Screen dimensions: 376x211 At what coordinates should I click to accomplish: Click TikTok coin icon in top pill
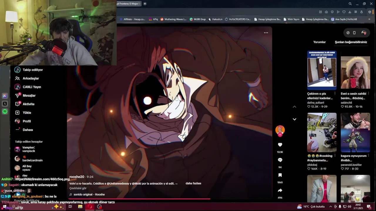point(348,33)
